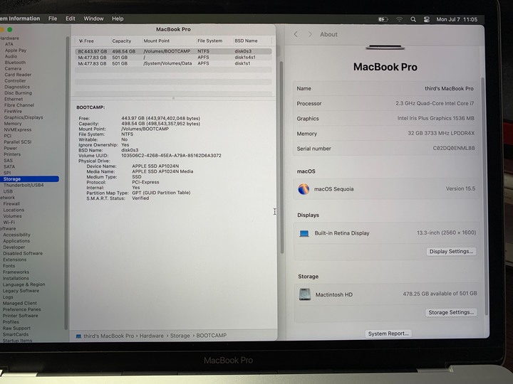Click Hardware in the path bar
The height and width of the screenshot is (384, 513).
click(x=152, y=336)
